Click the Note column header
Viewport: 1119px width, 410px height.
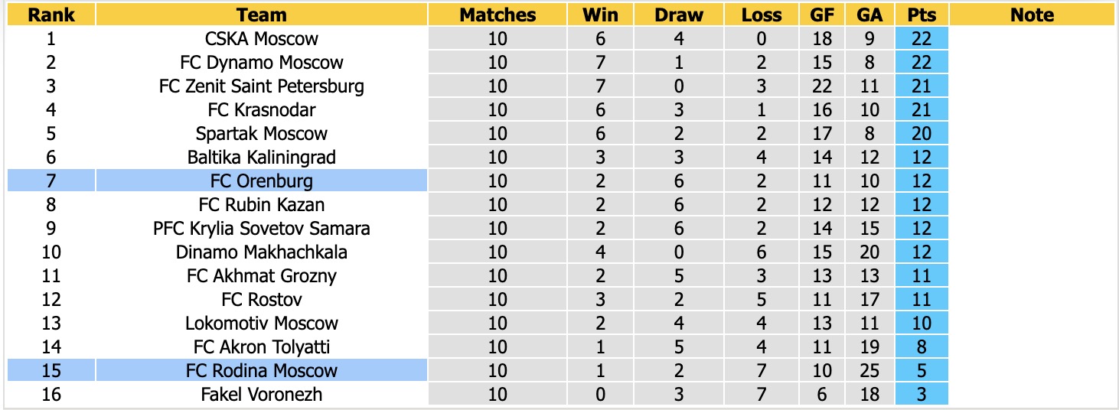1032,15
